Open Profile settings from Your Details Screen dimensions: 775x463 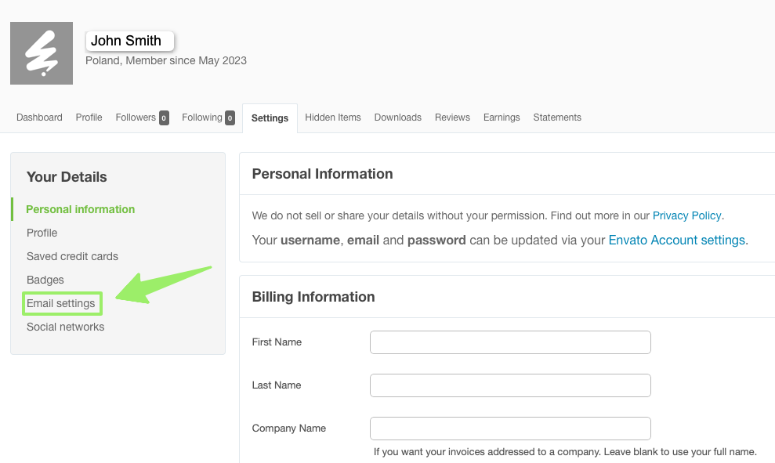pos(42,233)
